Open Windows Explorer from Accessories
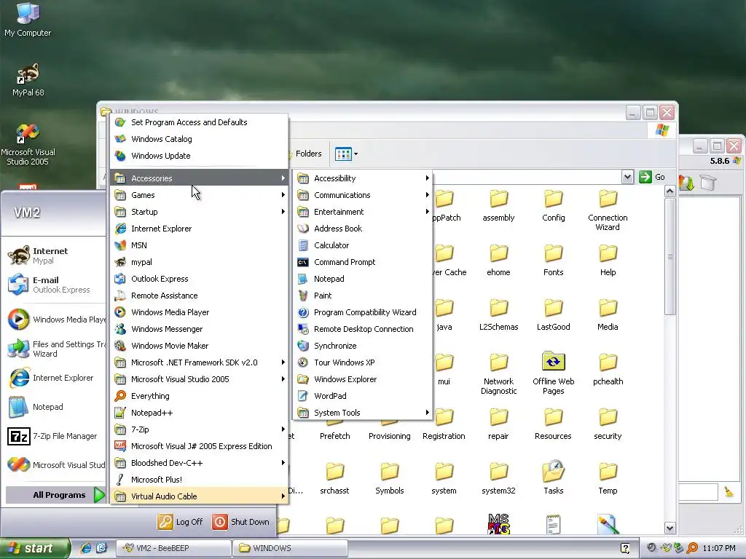 click(362, 378)
